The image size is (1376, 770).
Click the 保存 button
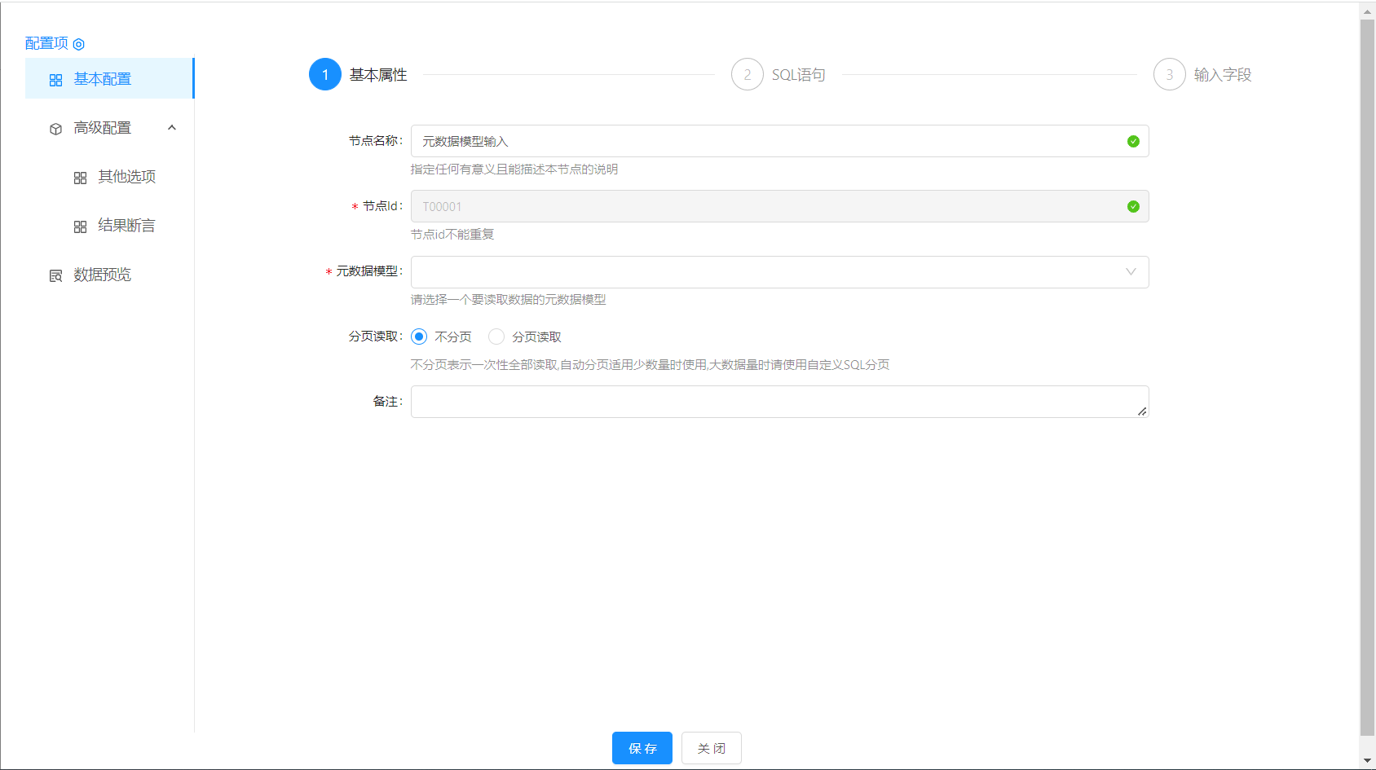pyautogui.click(x=642, y=748)
